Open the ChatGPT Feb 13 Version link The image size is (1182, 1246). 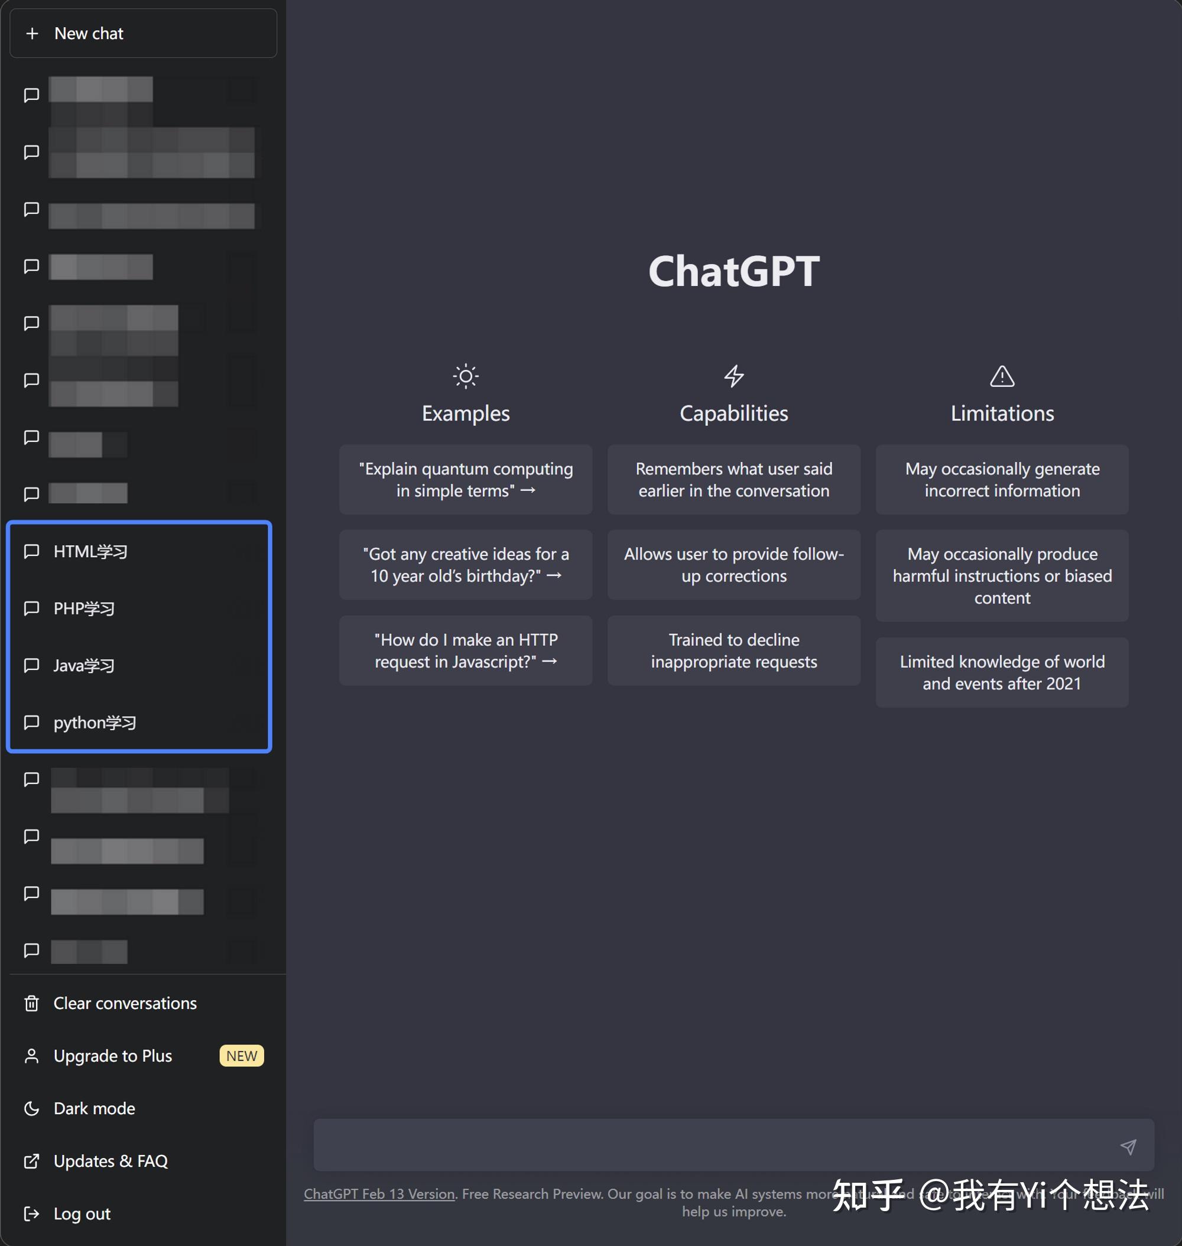point(379,1194)
